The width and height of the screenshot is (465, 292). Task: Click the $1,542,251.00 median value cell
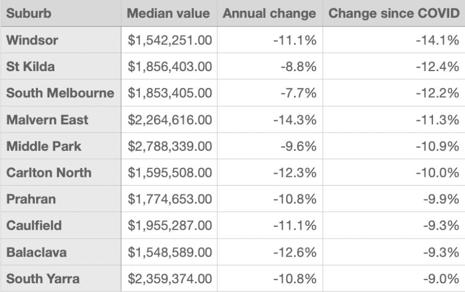[x=170, y=40]
